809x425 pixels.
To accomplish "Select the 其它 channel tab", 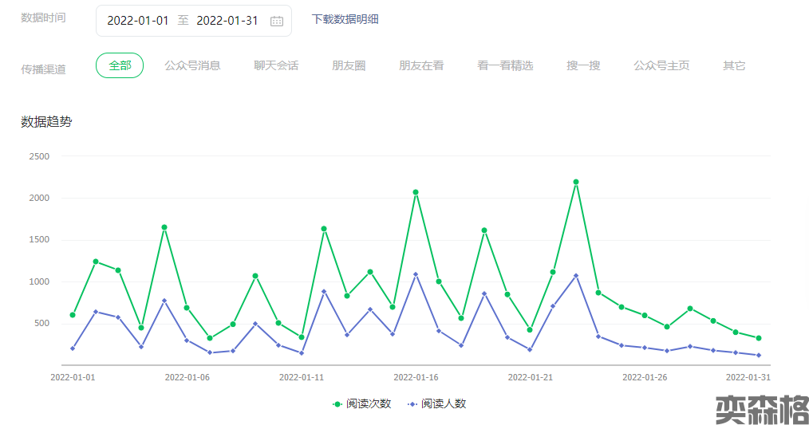I will click(734, 65).
